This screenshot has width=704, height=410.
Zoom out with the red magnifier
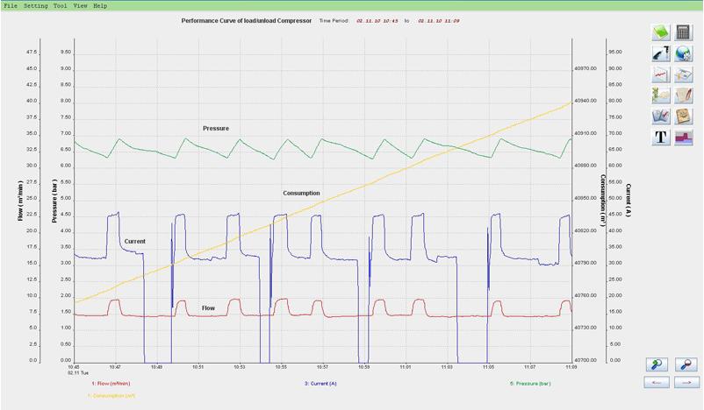point(687,364)
